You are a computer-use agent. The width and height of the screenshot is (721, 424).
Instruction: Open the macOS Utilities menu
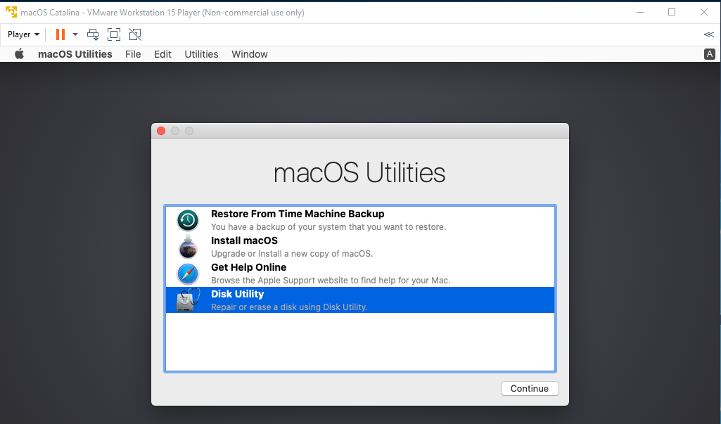click(75, 54)
